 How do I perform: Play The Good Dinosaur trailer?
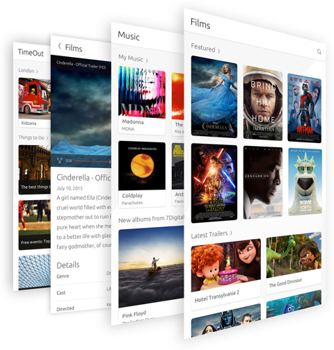(x=294, y=255)
